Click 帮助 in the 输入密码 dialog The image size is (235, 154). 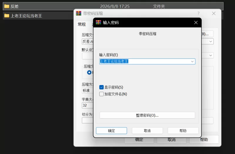[x=183, y=131]
